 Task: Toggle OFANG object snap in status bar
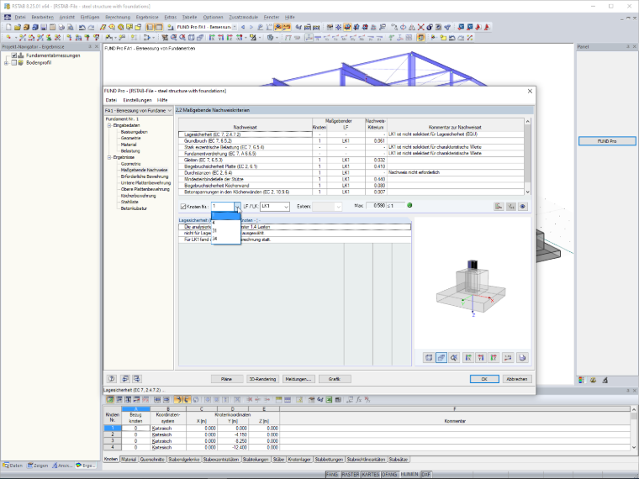[x=389, y=475]
